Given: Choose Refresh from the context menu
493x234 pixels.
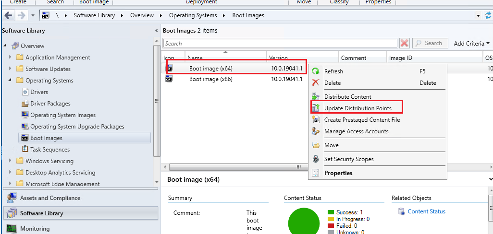Looking at the screenshot, I should coord(377,71).
